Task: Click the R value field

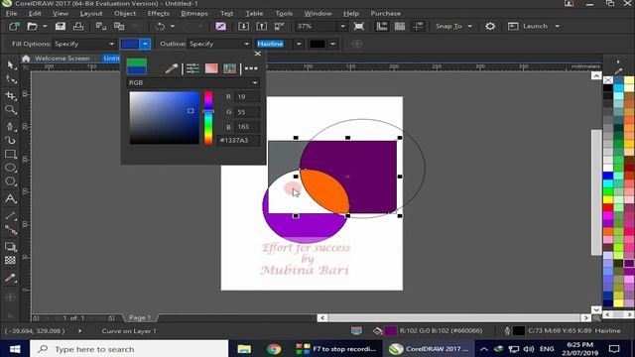Action: [247, 97]
